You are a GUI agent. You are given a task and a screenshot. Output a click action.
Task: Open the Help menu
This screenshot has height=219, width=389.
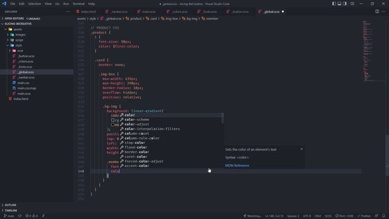[x=92, y=4]
